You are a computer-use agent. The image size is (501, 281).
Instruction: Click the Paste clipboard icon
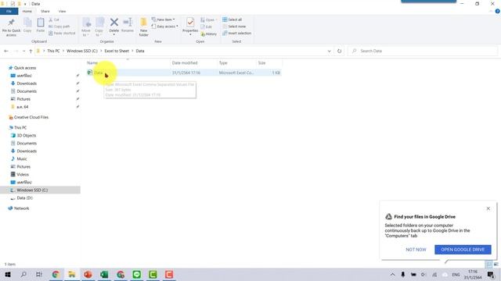(41, 23)
